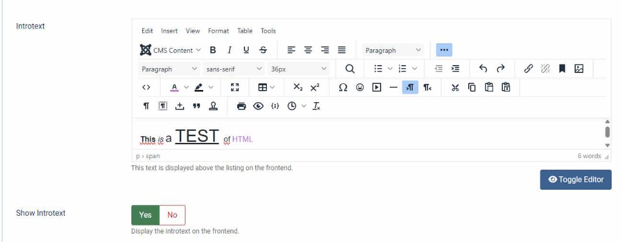This screenshot has width=622, height=242.
Task: Insert a nonbreaking space
Action: coord(180,106)
